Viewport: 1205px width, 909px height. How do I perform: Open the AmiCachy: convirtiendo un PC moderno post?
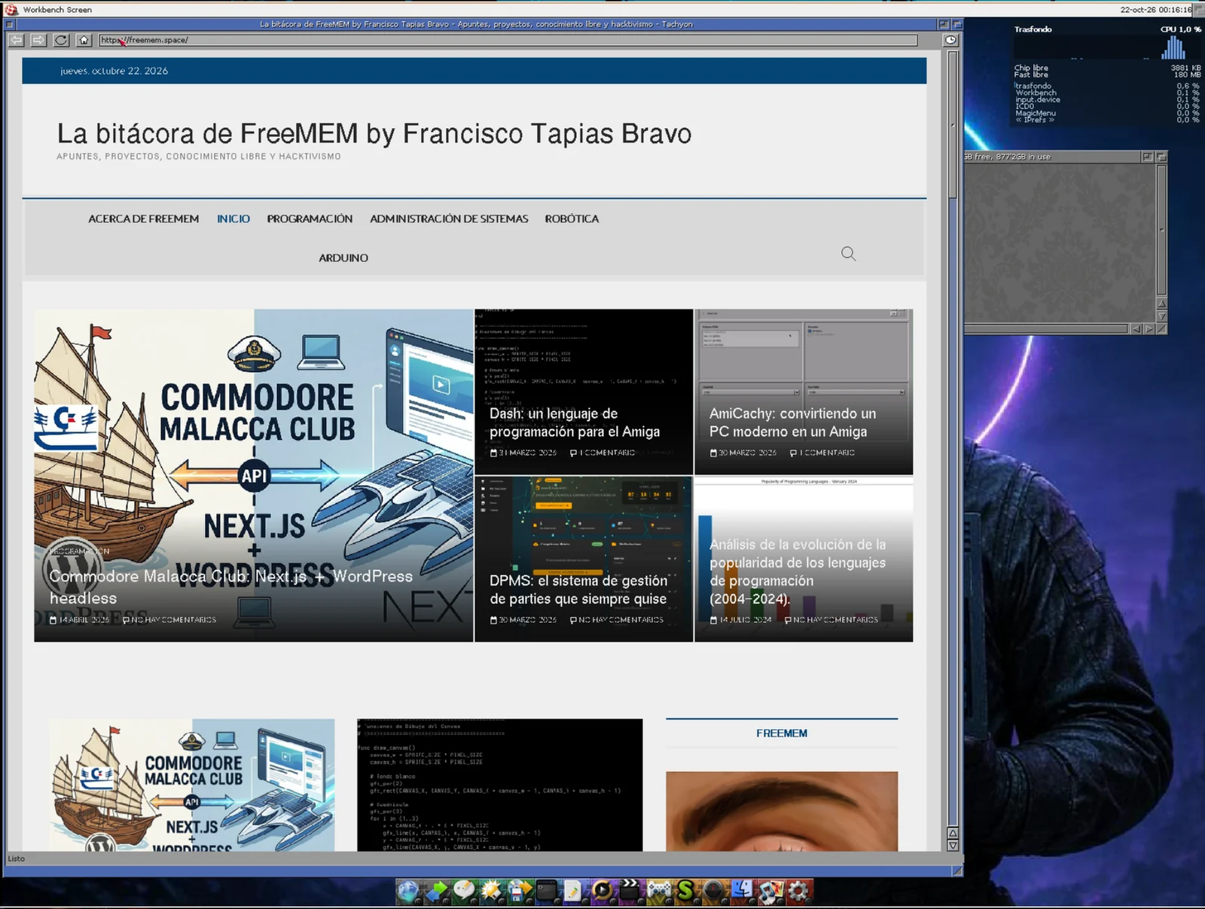coord(792,422)
